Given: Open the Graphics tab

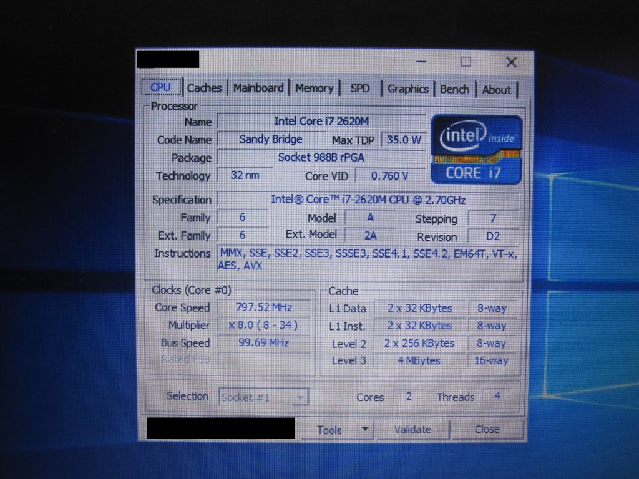Looking at the screenshot, I should [x=407, y=89].
